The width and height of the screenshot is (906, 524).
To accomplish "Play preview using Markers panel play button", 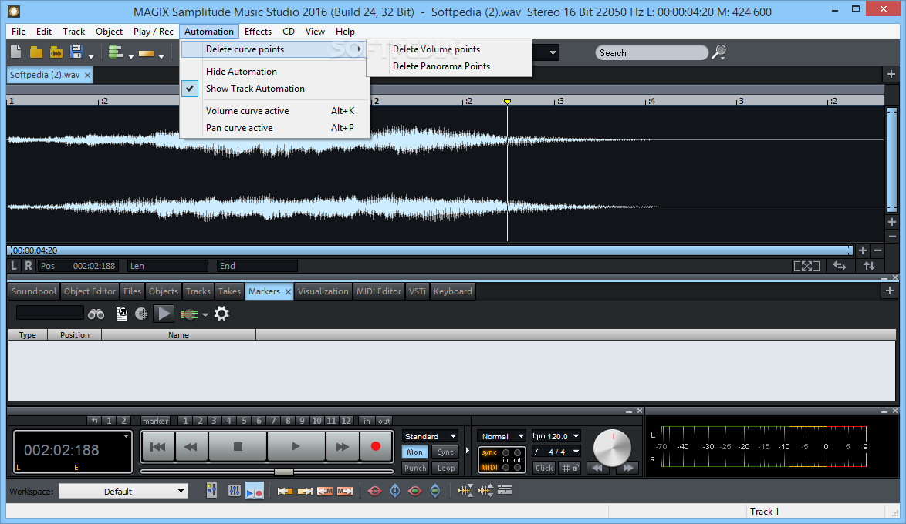I will tap(164, 314).
